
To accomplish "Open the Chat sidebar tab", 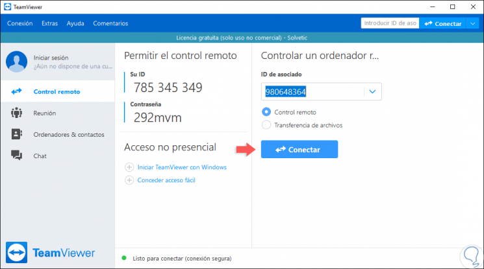I will (58, 156).
